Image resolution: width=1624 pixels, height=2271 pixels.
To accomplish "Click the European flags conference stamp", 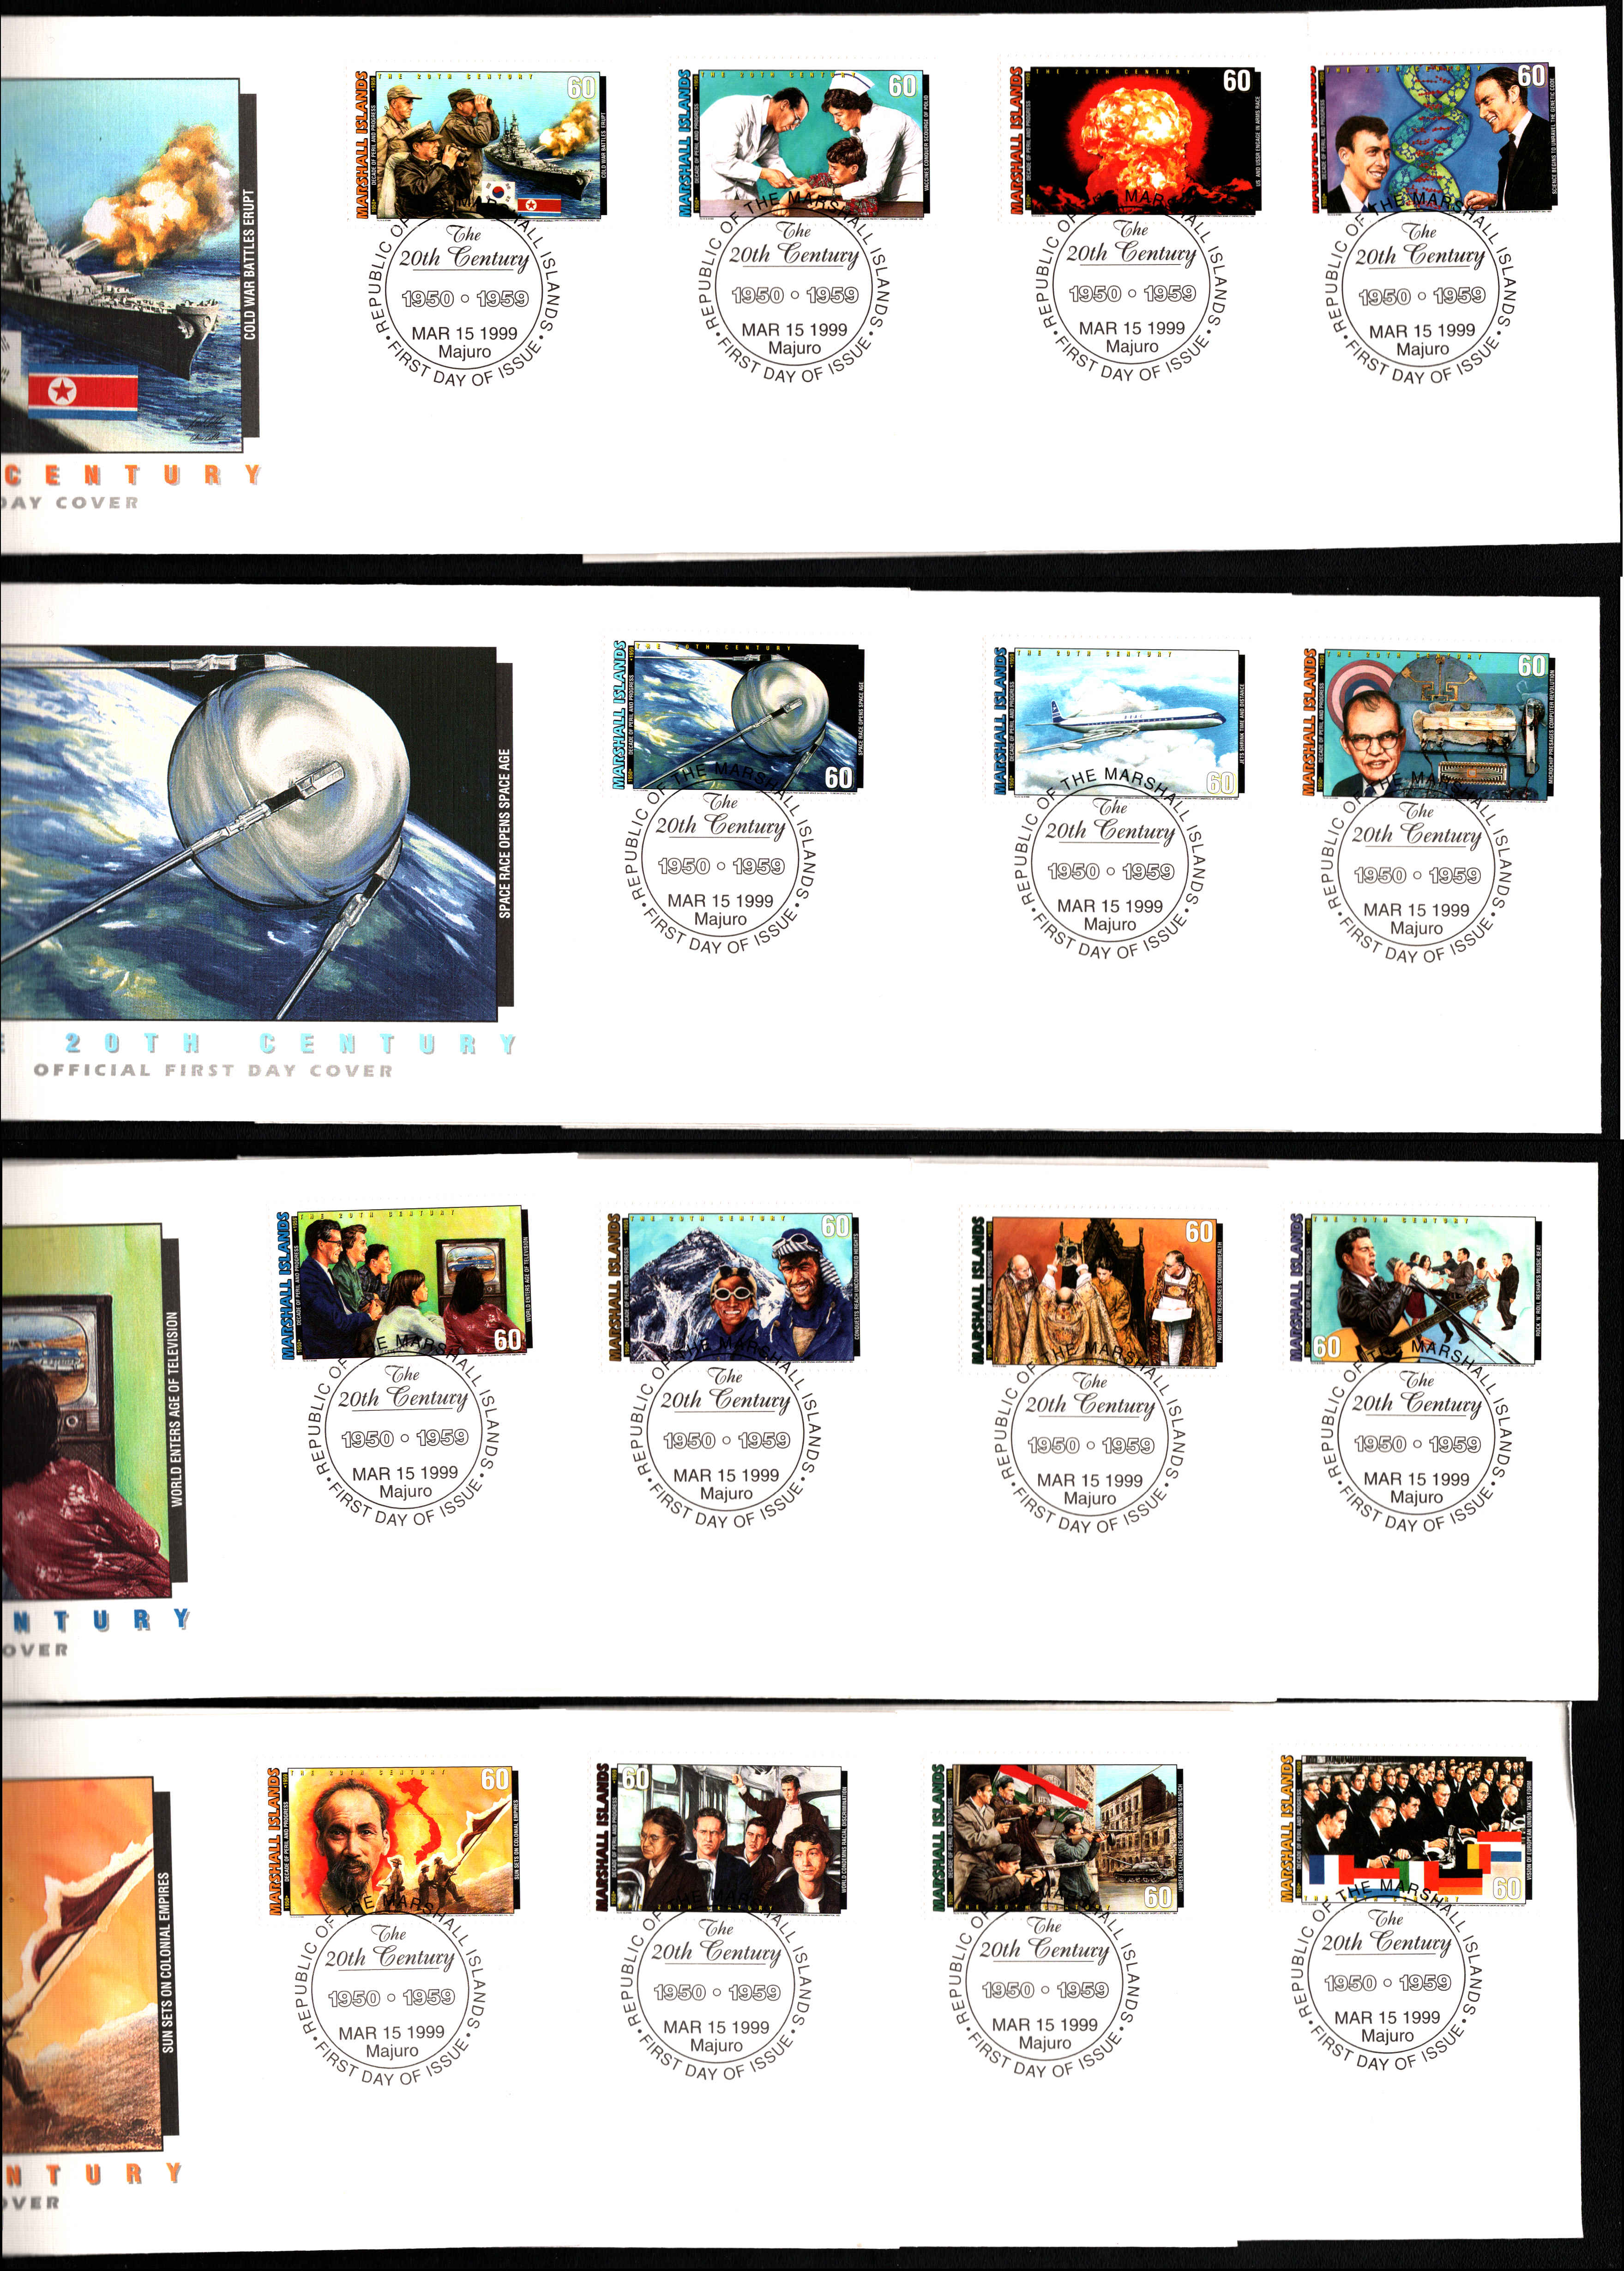I will coord(1407,1831).
